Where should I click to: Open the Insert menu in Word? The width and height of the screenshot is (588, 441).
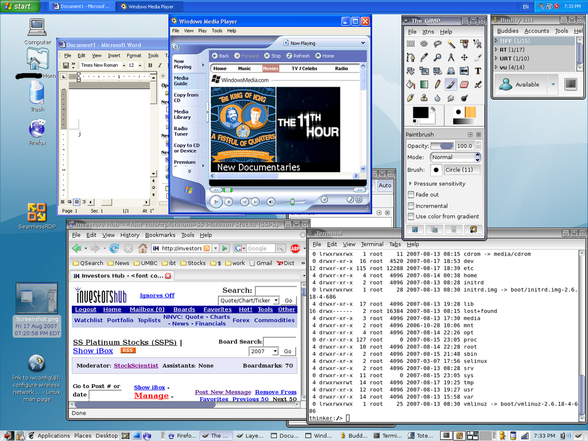[114, 56]
